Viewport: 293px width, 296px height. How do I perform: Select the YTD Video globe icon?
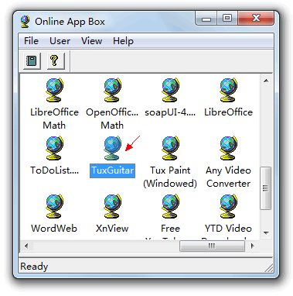point(228,206)
